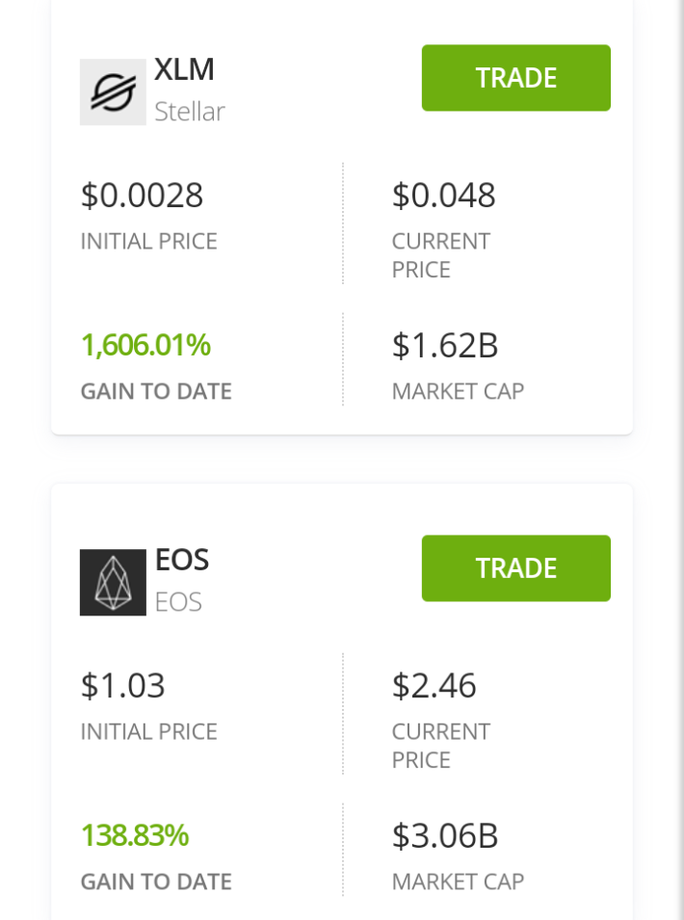Click Gain To Date label under XLM
Viewport: 684px width, 920px height.
156,391
